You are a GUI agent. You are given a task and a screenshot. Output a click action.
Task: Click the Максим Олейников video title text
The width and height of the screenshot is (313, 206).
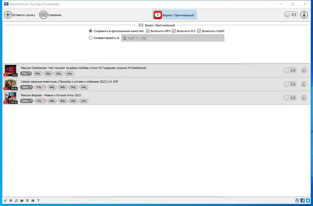pos(83,68)
